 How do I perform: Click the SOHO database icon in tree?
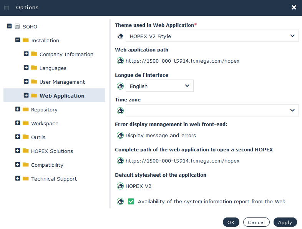tap(17, 27)
